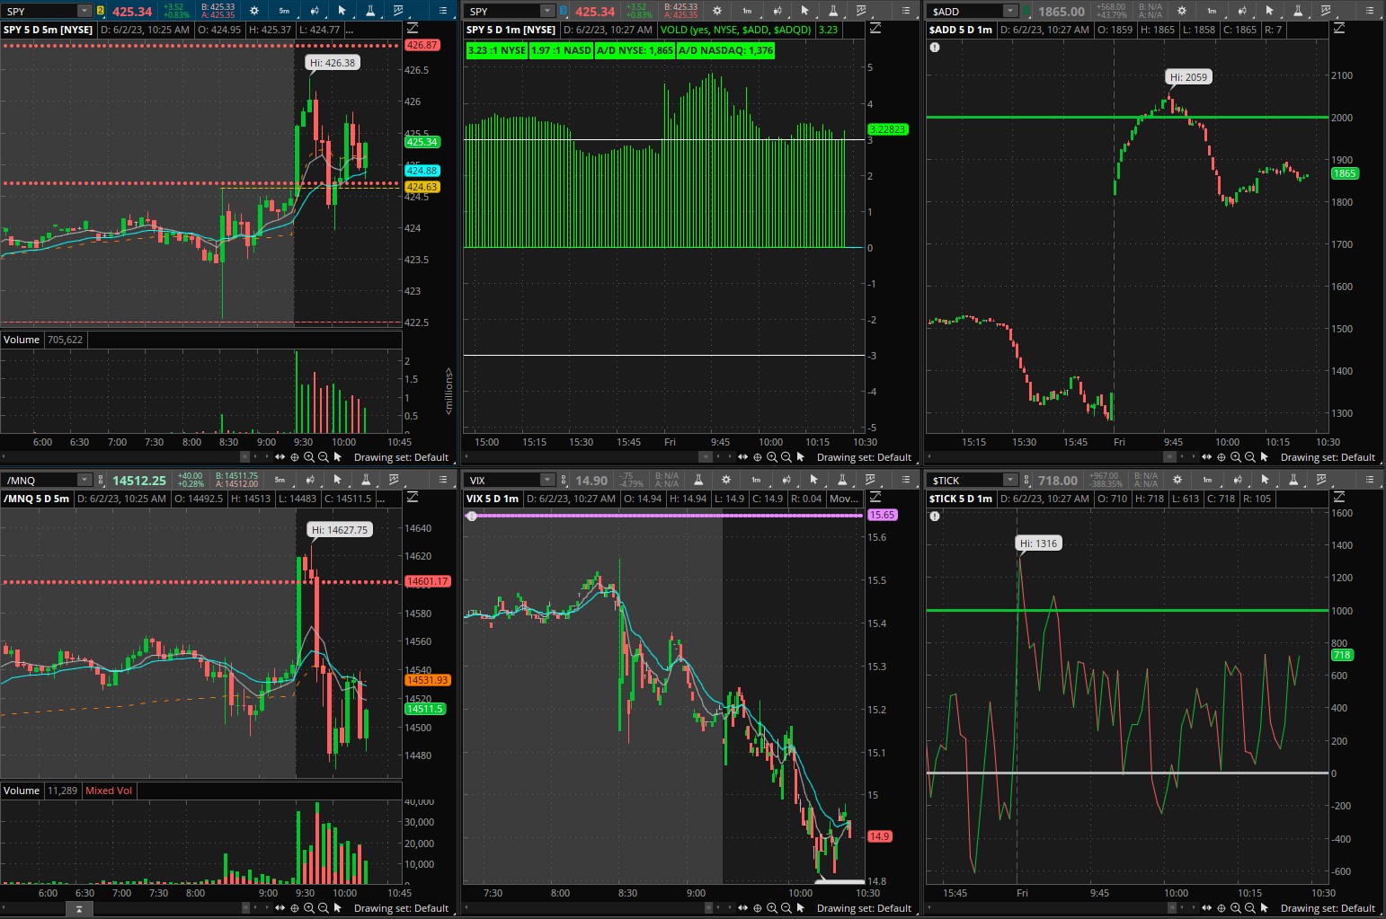Open chart settings gear in $ADD panel
This screenshot has height=919, width=1386.
1182,11
